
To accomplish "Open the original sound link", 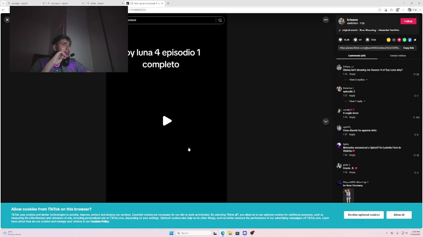I will 370,30.
